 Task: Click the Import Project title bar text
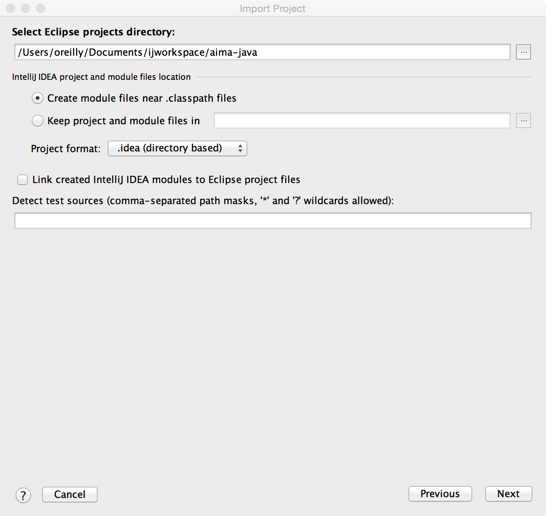click(273, 8)
